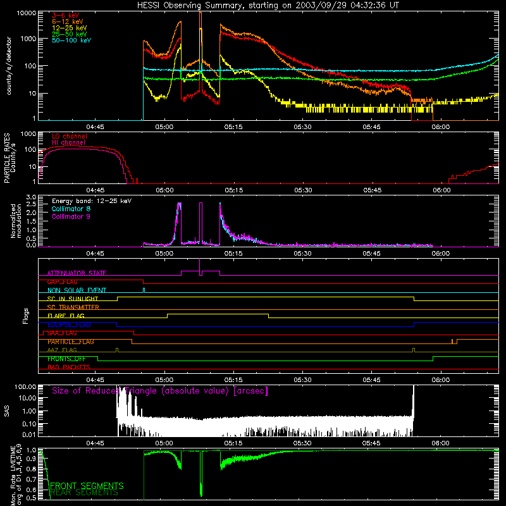Click 04:45 under the particle rates panel

(96, 190)
